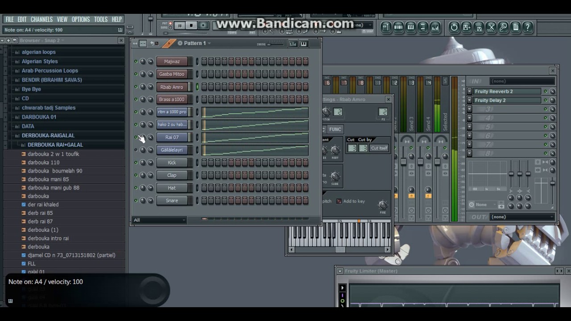
Task: Open the piano roll from the toolbar
Action: click(410, 27)
